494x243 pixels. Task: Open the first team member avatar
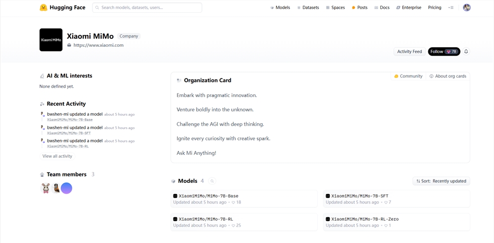point(45,188)
